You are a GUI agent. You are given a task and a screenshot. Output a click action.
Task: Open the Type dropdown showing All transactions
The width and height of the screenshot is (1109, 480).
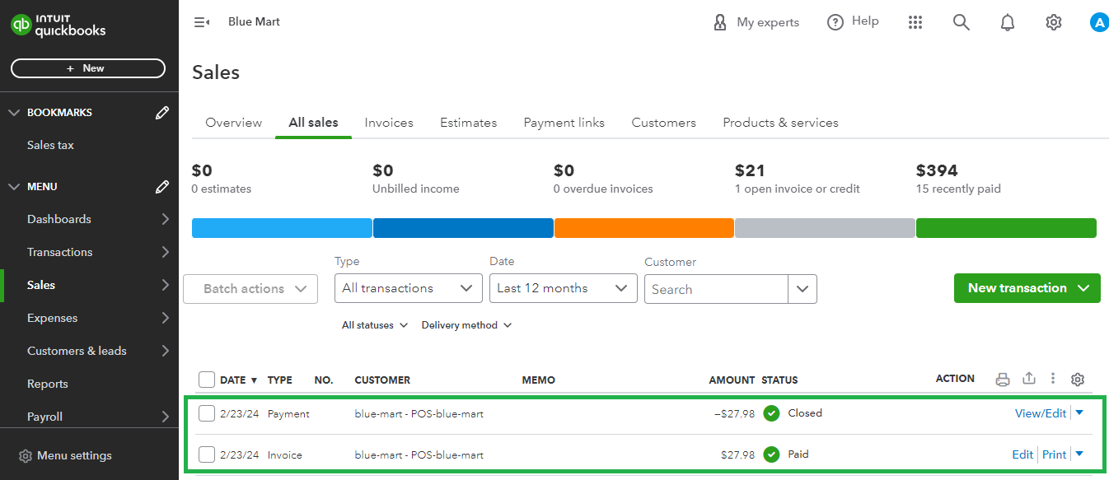tap(408, 288)
